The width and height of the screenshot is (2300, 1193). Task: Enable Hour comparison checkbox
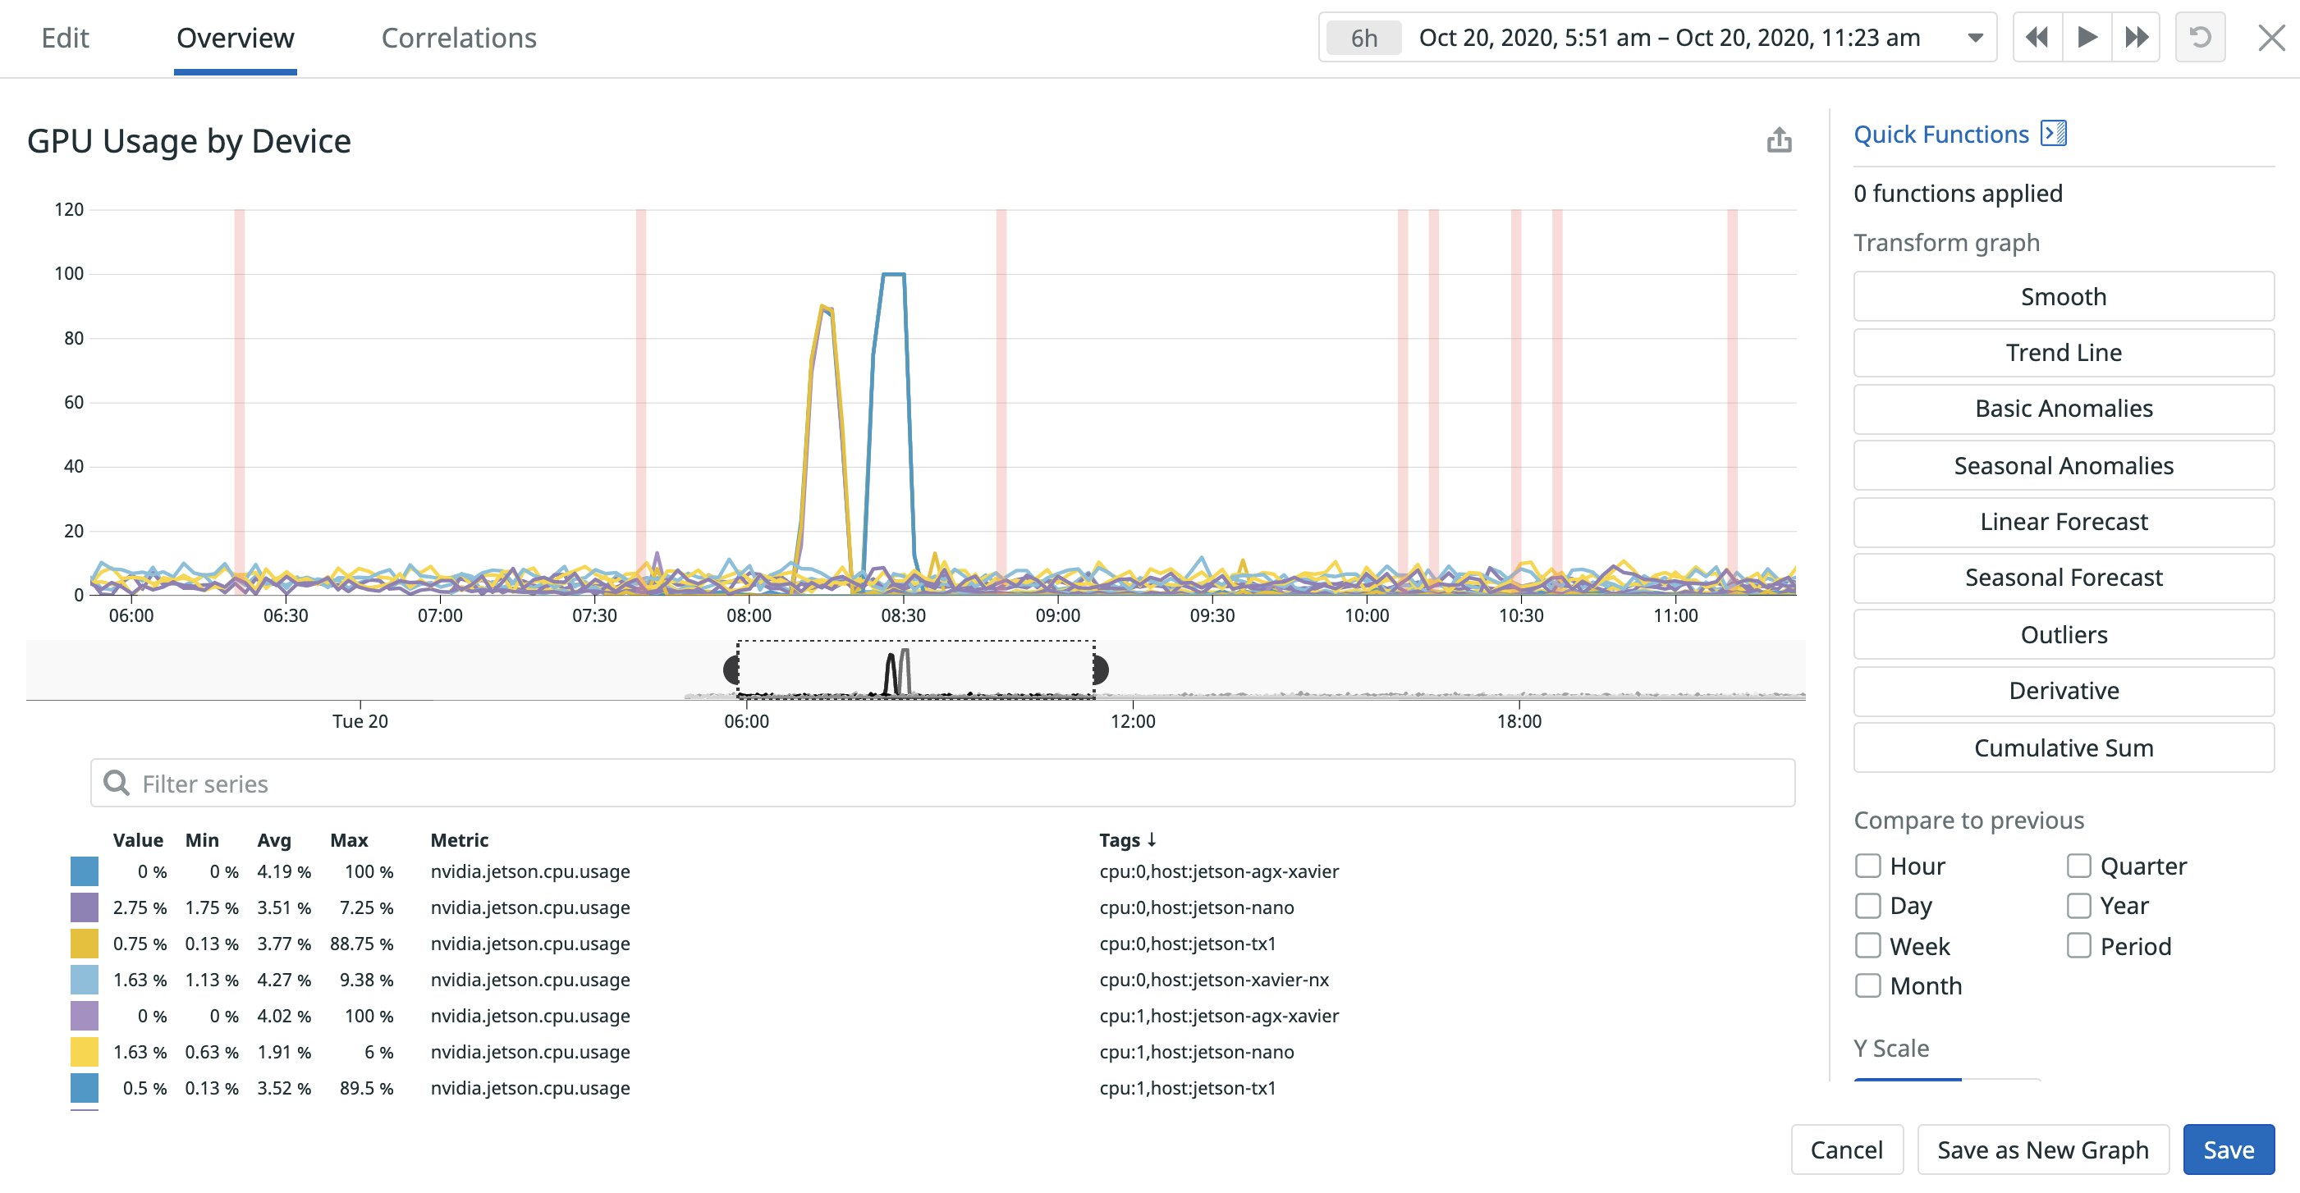(1868, 865)
